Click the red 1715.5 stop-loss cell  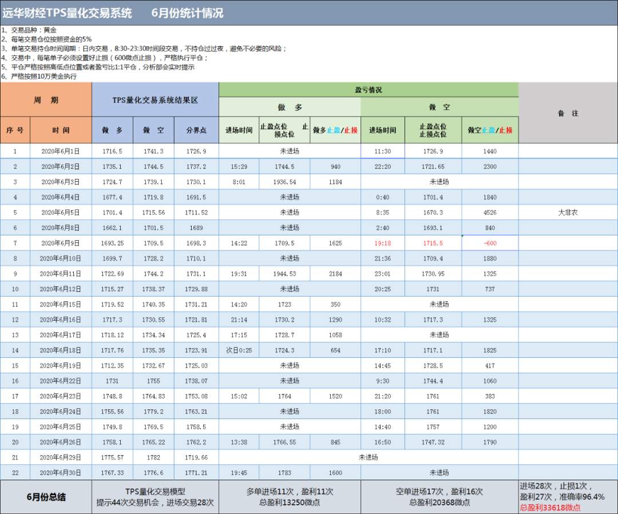[433, 244]
